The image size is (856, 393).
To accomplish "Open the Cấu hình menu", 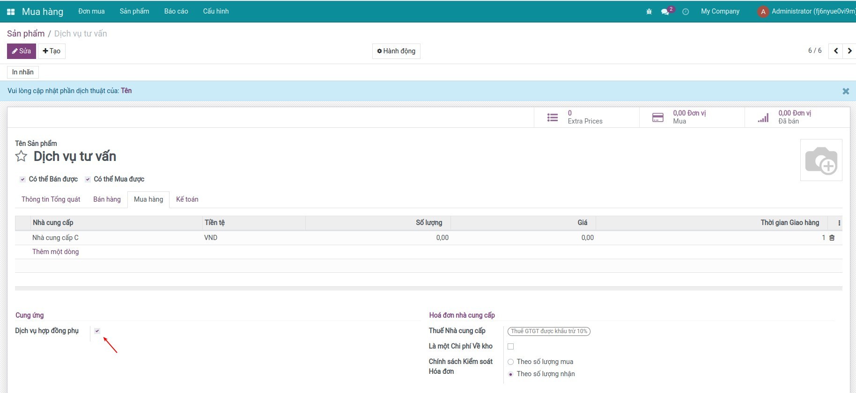I will 216,11.
